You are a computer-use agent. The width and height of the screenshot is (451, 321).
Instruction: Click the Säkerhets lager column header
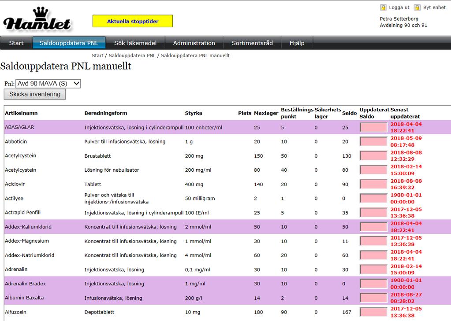coord(328,113)
